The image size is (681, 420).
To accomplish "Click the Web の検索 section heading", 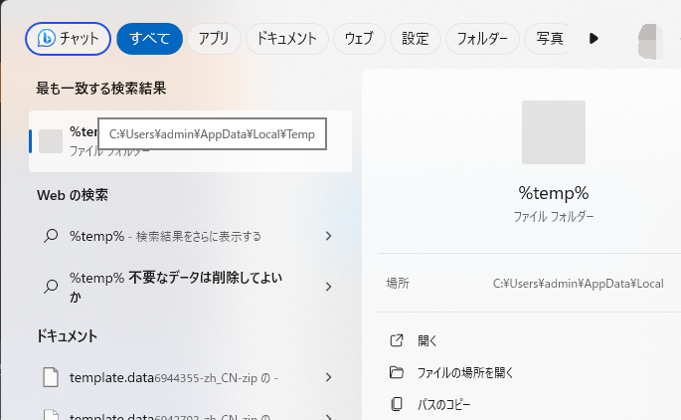I will 73,195.
